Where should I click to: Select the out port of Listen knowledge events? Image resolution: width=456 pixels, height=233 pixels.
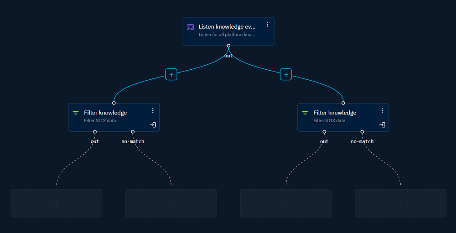(228, 46)
